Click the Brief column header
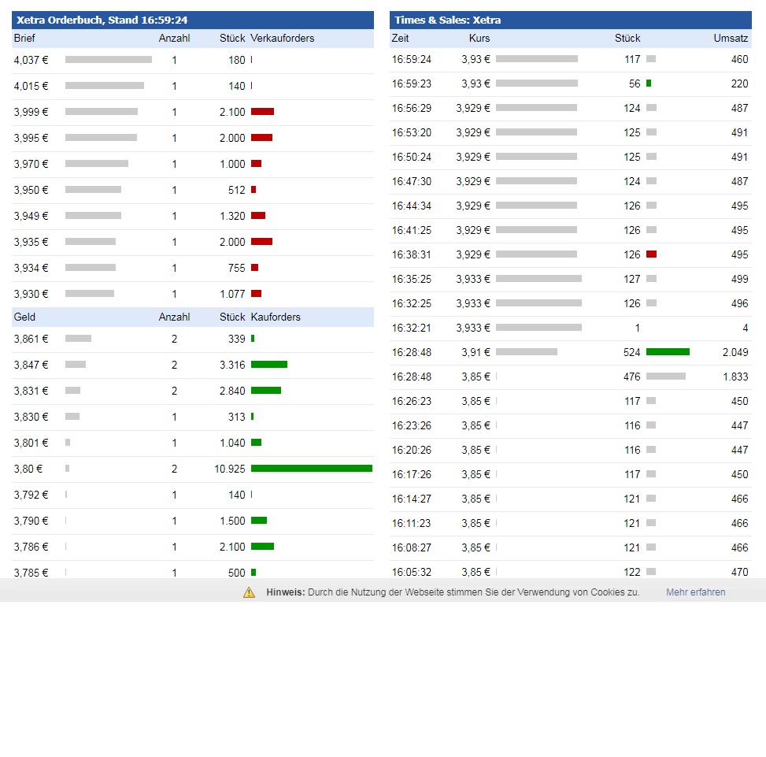 point(24,38)
